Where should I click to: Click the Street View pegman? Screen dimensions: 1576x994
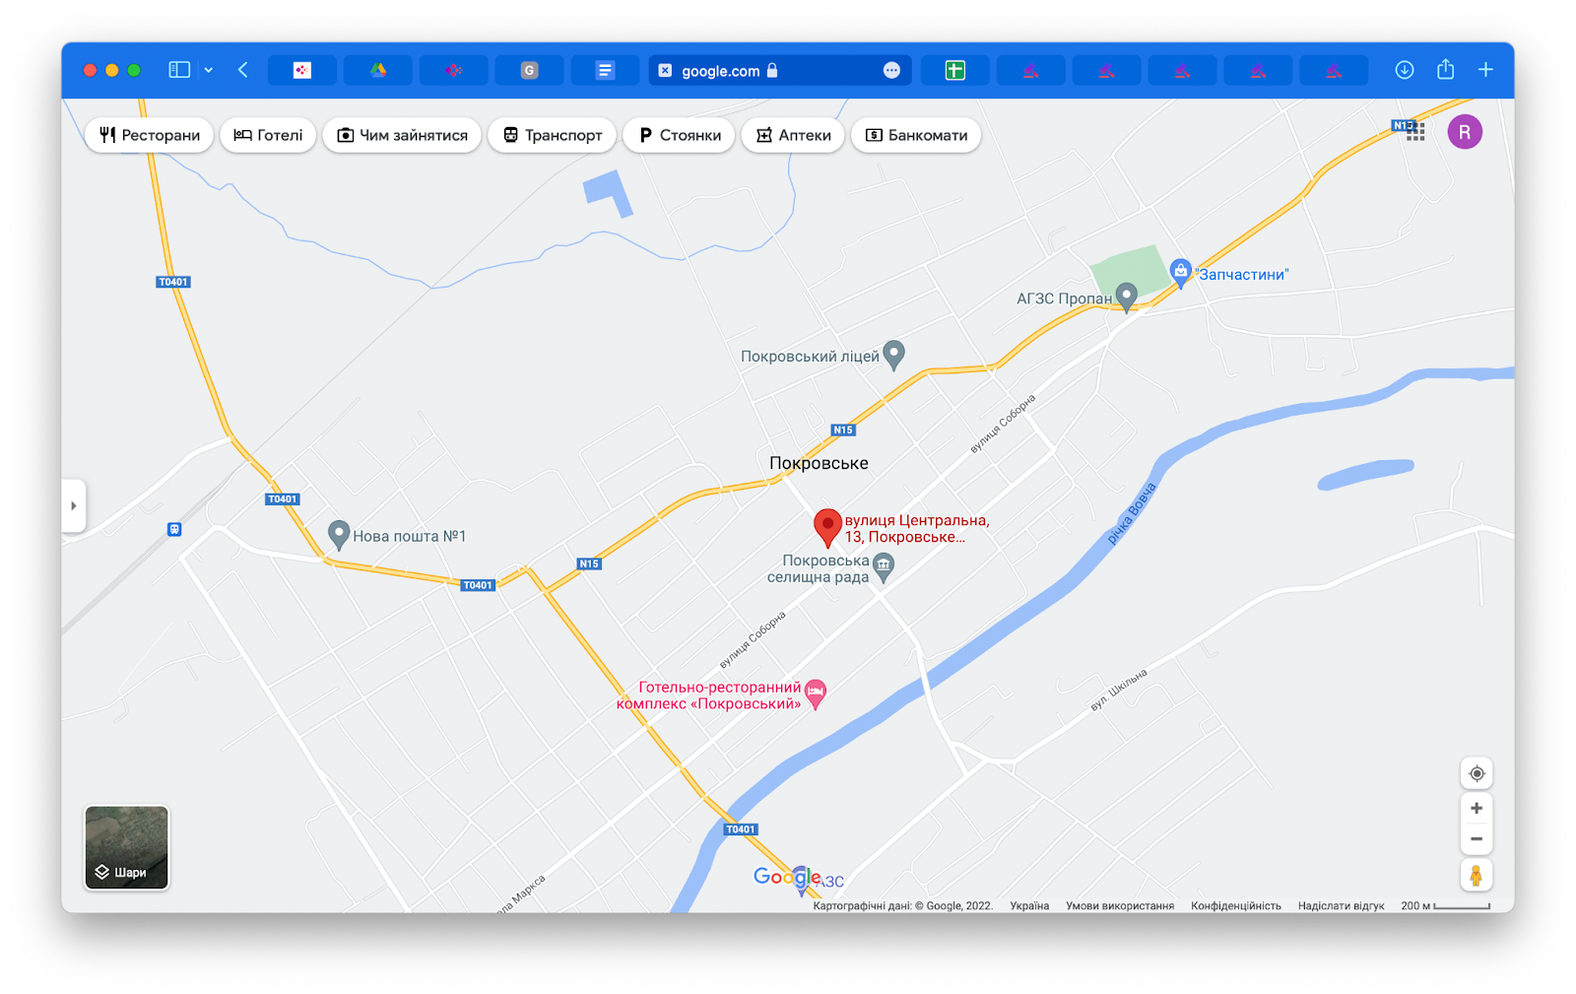click(x=1476, y=875)
